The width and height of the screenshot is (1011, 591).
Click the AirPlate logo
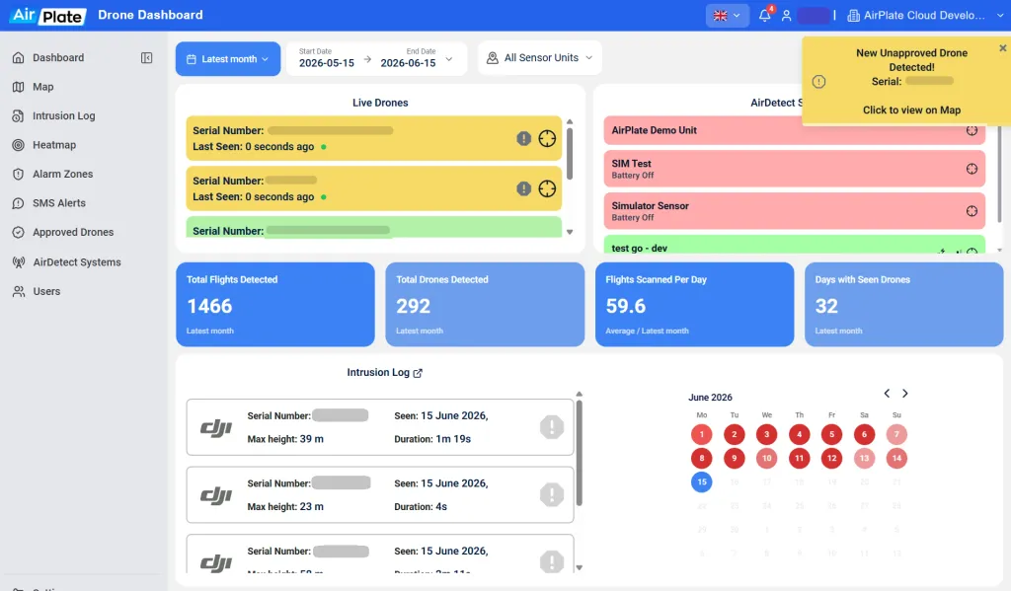click(47, 15)
